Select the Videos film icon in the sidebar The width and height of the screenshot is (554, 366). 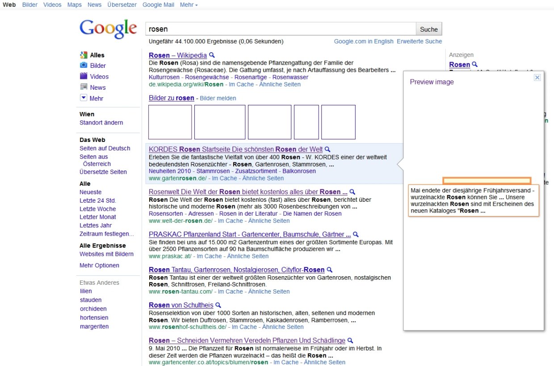click(84, 76)
